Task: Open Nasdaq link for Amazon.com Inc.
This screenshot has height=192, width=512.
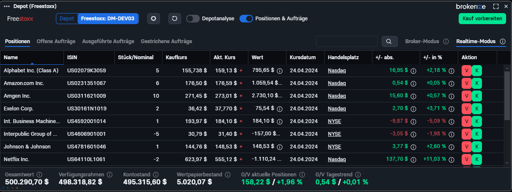Action: pyautogui.click(x=337, y=83)
